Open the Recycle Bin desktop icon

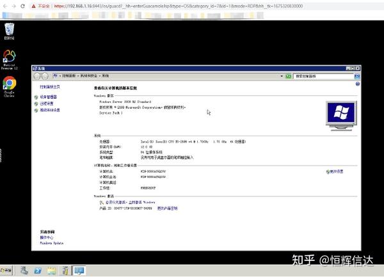10,31
